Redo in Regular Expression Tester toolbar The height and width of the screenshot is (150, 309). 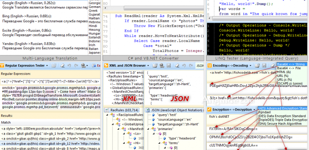coord(76,65)
